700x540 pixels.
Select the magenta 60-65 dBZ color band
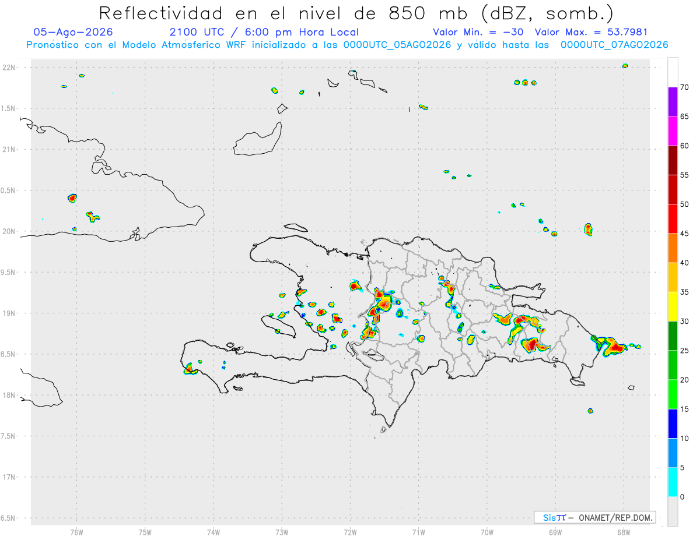click(x=673, y=131)
